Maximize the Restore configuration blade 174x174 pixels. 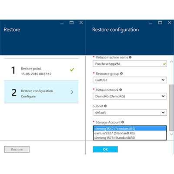160,23
